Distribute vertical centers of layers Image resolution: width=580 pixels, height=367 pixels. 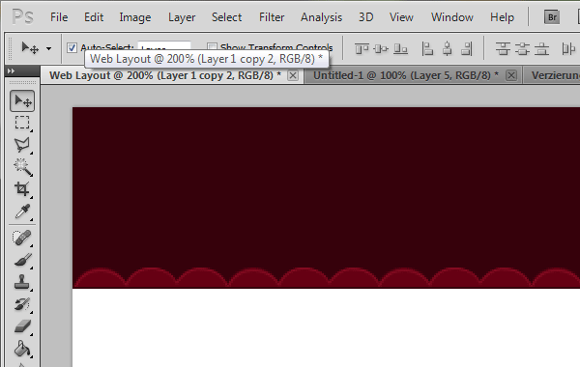pyautogui.click(x=522, y=48)
